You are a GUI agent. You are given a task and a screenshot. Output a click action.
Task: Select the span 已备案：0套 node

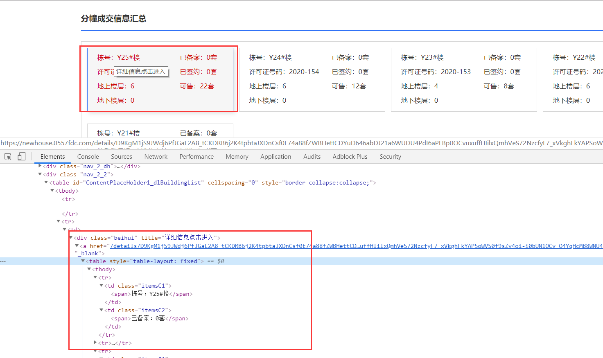(149, 318)
